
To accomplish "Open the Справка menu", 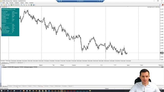I will click(31, 3).
